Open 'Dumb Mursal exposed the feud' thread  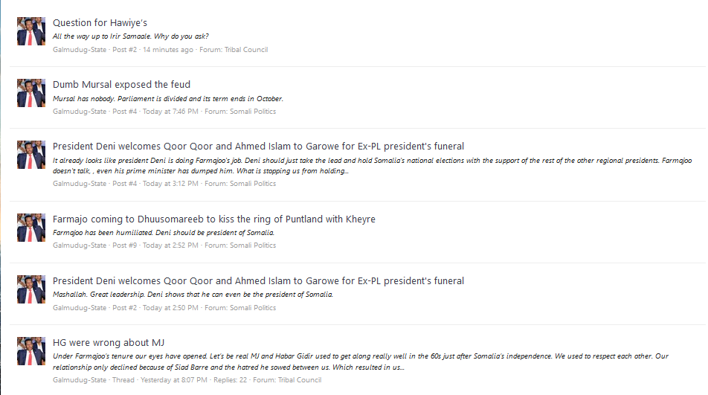tap(121, 84)
